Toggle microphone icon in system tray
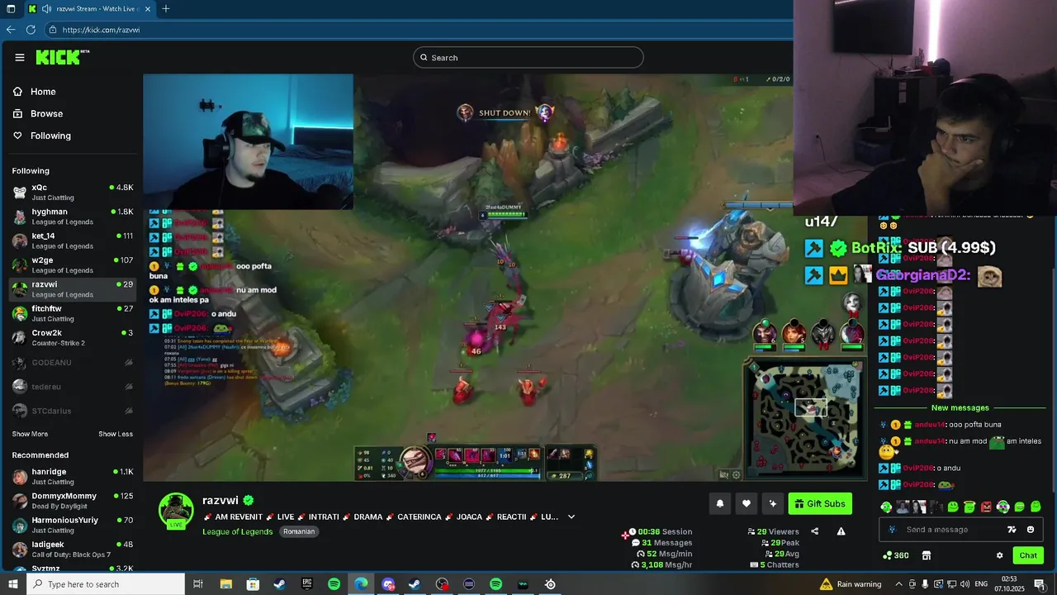This screenshot has height=595, width=1057. coord(925,584)
